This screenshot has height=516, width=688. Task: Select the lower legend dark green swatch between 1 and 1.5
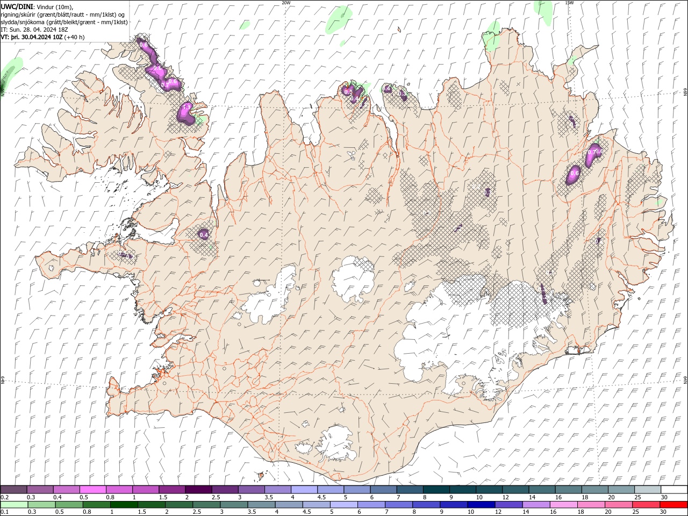124,505
